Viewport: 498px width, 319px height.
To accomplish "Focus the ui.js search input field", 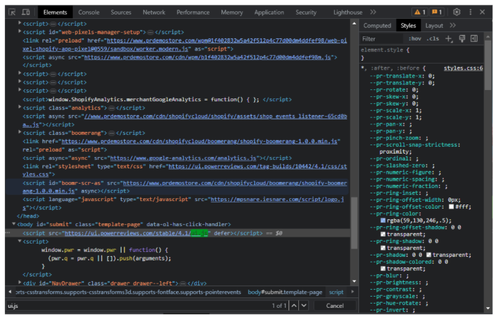I will (137, 306).
